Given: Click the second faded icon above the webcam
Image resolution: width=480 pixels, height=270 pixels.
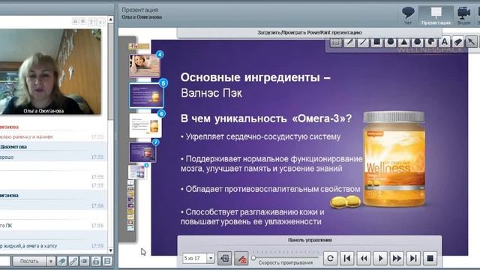Looking at the screenshot, I should click(x=82, y=21).
